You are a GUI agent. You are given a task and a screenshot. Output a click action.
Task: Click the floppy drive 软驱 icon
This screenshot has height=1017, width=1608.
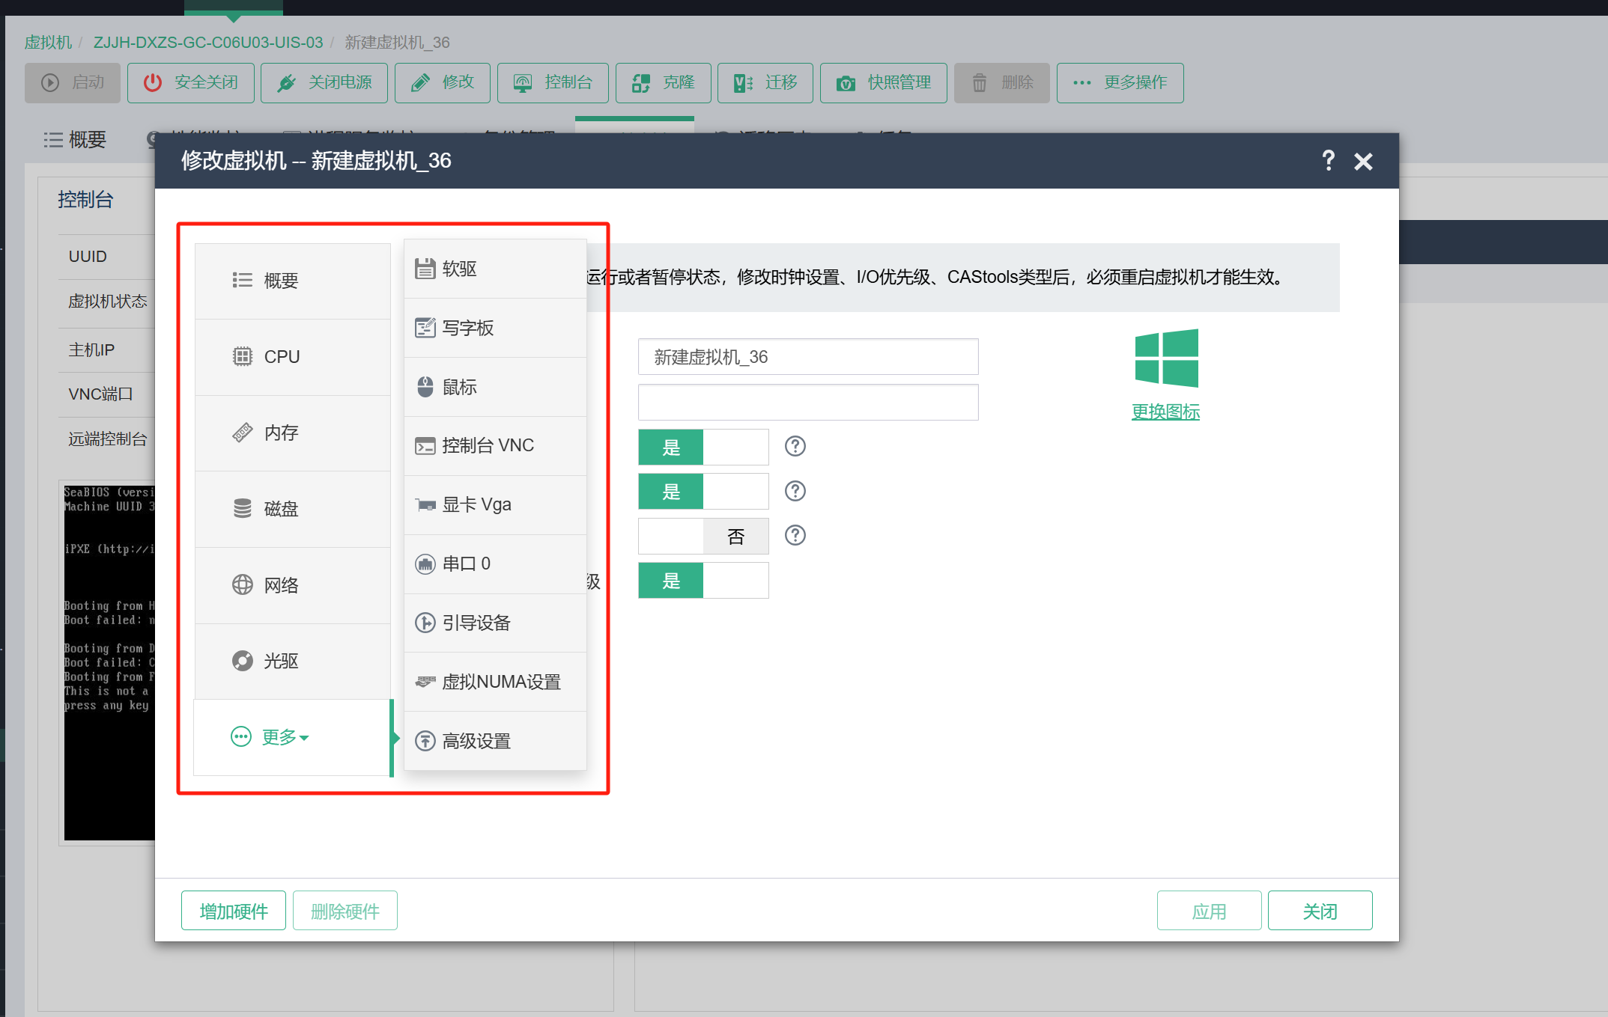(425, 269)
